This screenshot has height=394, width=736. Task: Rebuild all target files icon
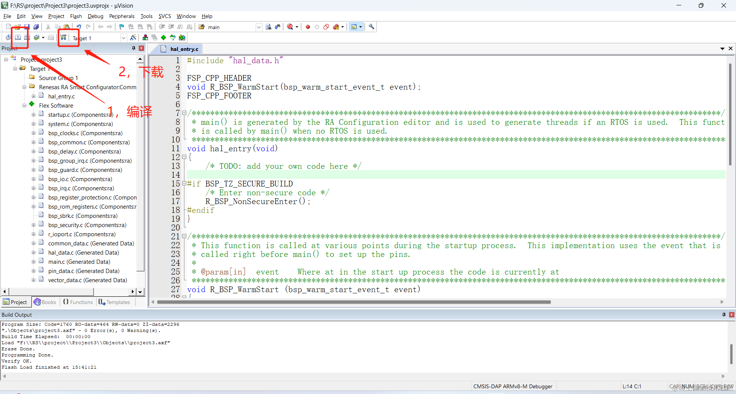[27, 38]
